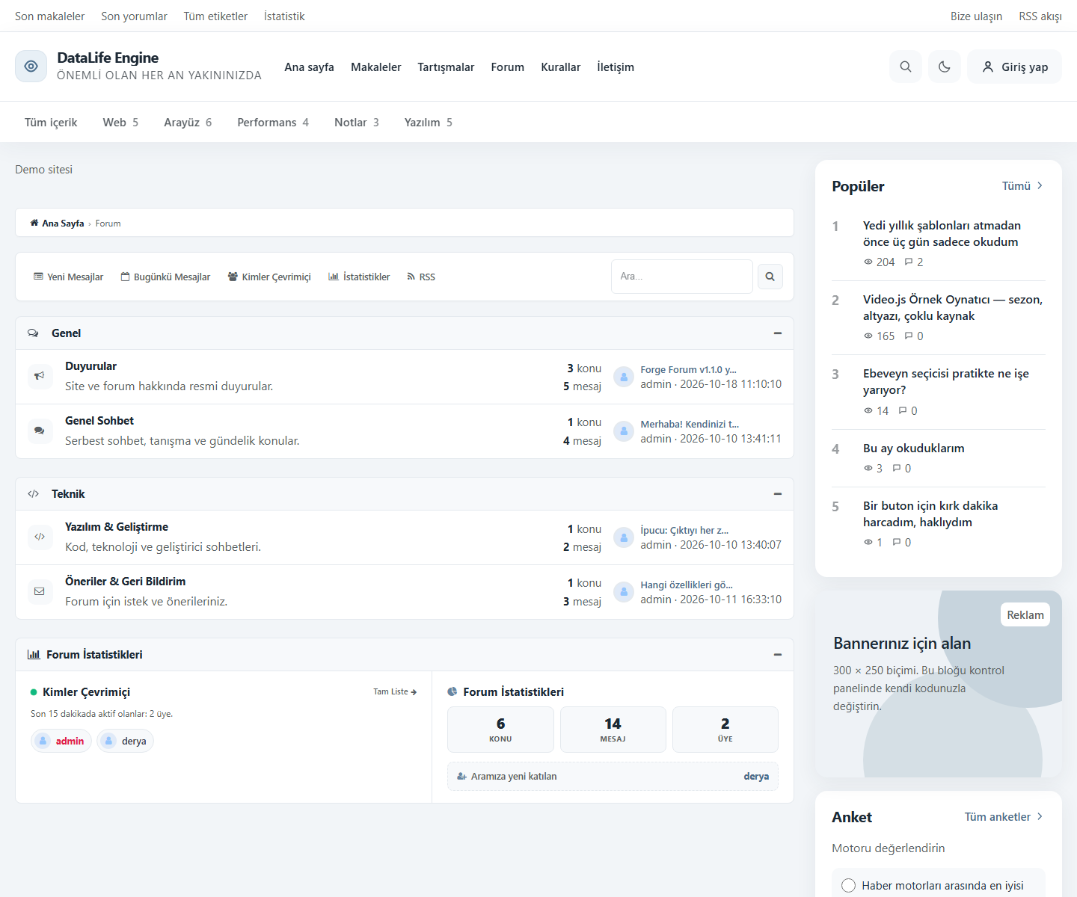
Task: Open İstatistikler from the forum toolbar
Action: [359, 277]
